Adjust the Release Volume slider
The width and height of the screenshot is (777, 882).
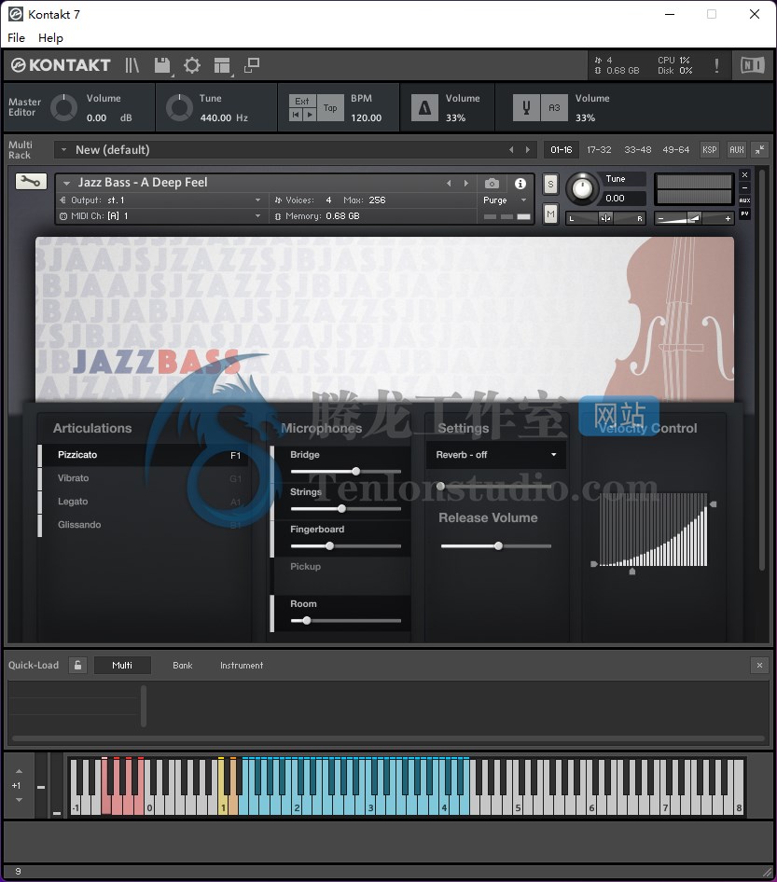click(x=495, y=545)
